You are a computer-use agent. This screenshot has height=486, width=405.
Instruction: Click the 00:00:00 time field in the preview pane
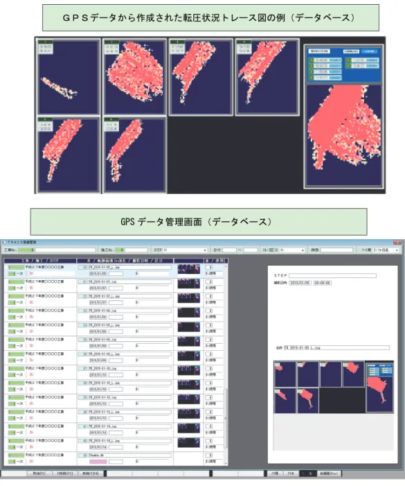coord(323,283)
